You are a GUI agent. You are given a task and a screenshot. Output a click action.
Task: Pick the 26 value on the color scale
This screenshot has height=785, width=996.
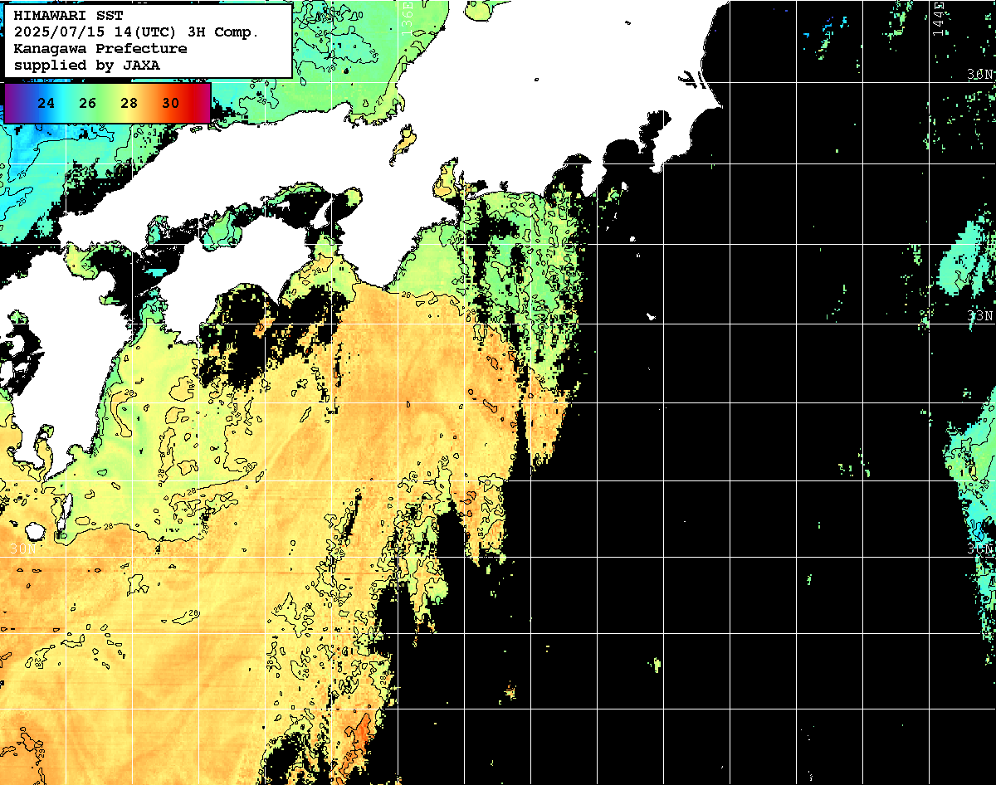pos(88,104)
